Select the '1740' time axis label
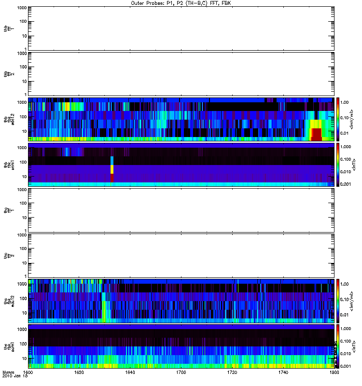Image resolution: width=362 pixels, height=386 pixels. (x=283, y=372)
